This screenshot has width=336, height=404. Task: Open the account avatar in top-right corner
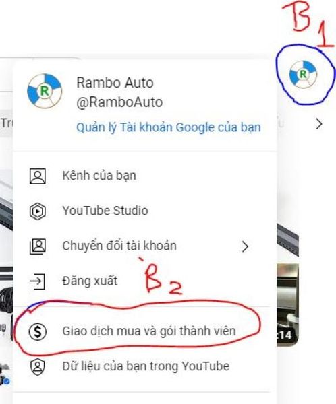point(303,75)
